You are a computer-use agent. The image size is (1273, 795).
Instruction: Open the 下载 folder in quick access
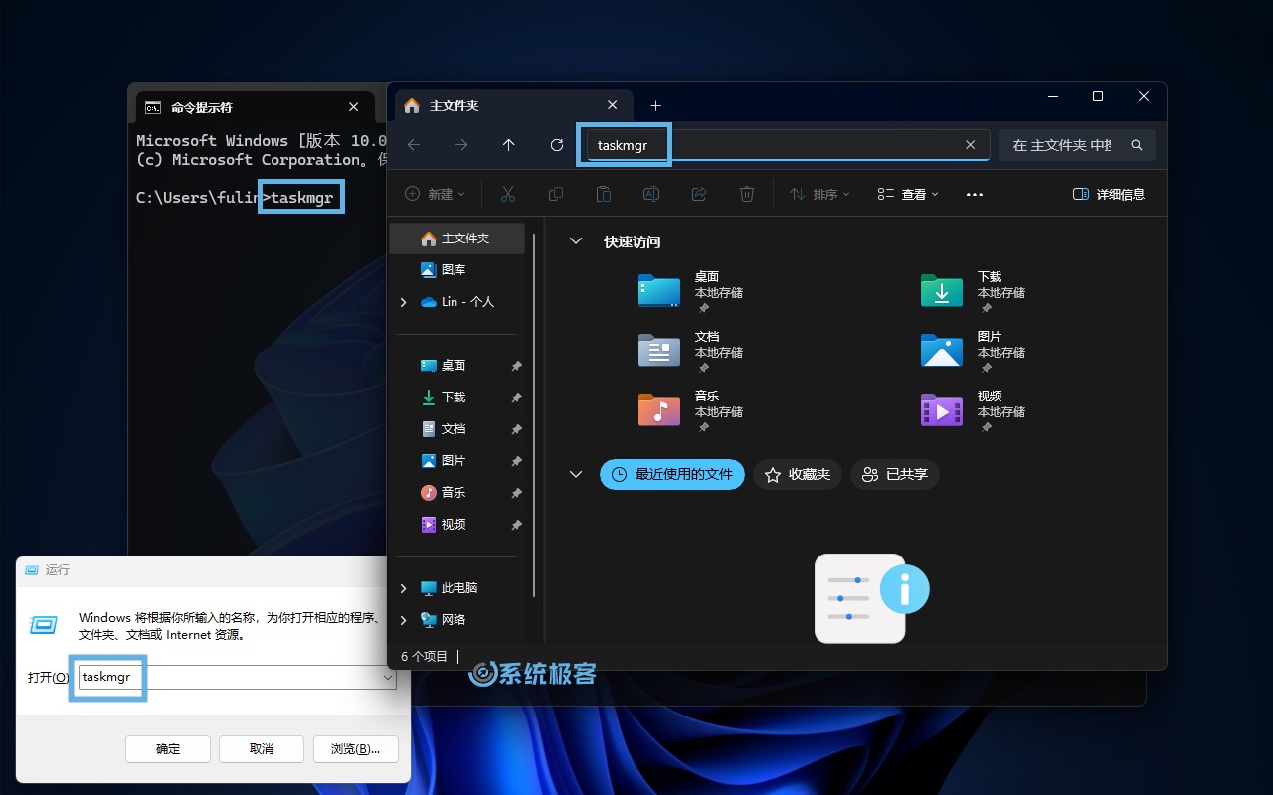(942, 291)
